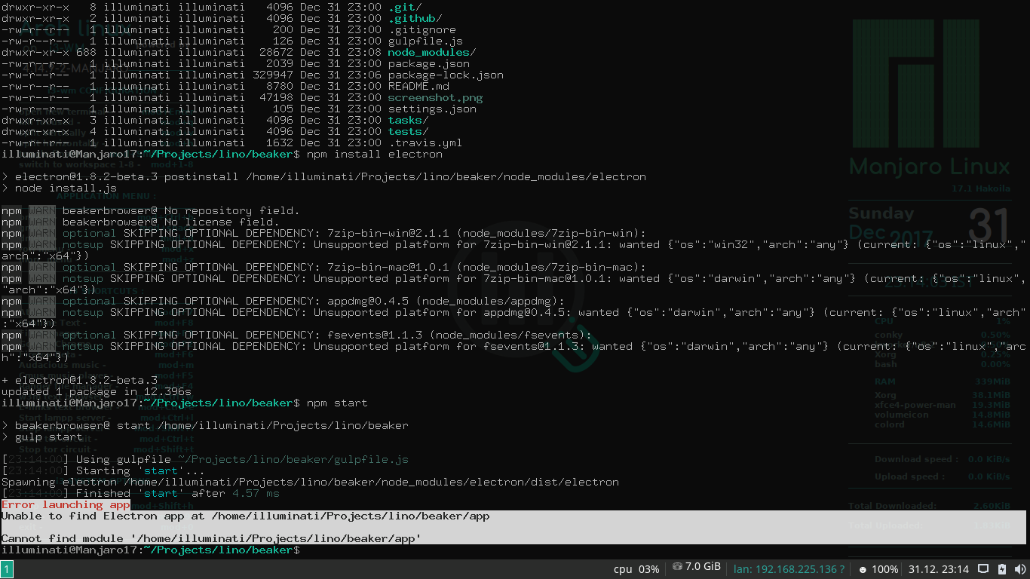Click the settings.json file name

[x=432, y=109]
